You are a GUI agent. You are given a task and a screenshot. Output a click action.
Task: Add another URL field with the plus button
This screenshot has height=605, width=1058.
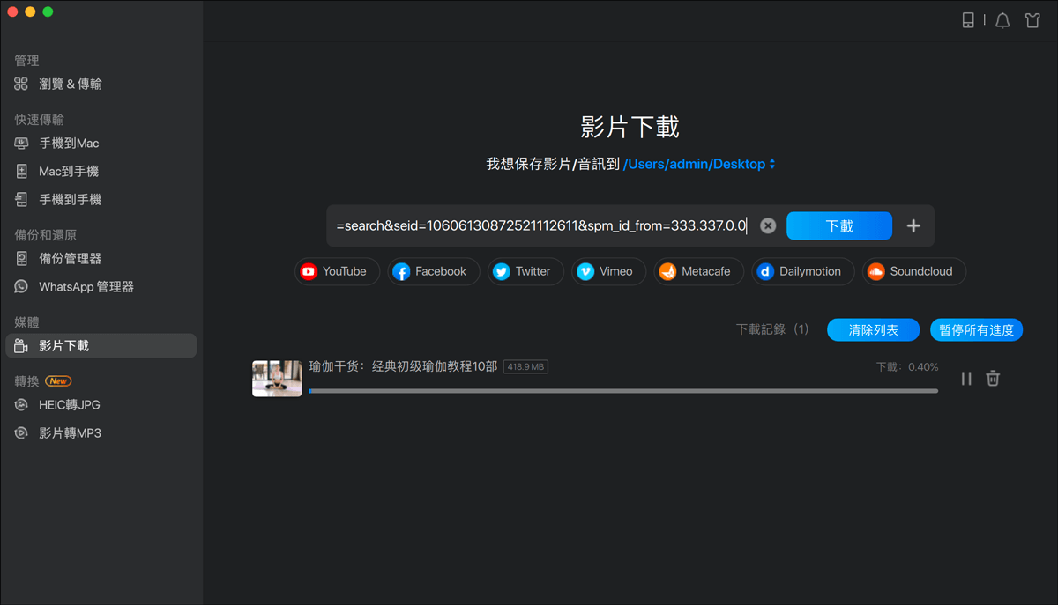[913, 225]
